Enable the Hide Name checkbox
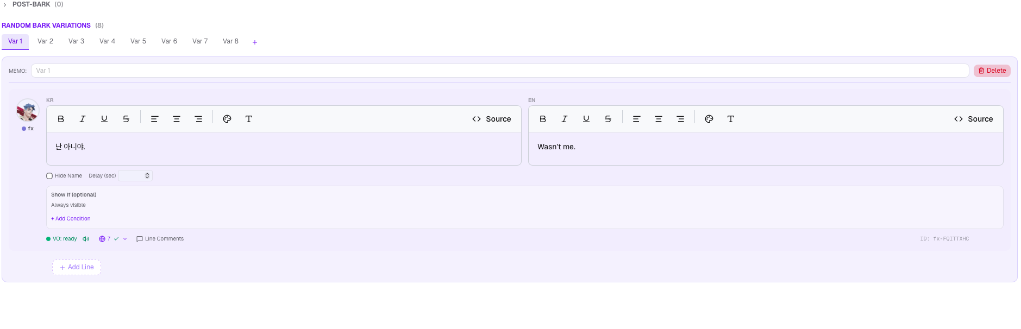The width and height of the screenshot is (1021, 329). click(49, 176)
